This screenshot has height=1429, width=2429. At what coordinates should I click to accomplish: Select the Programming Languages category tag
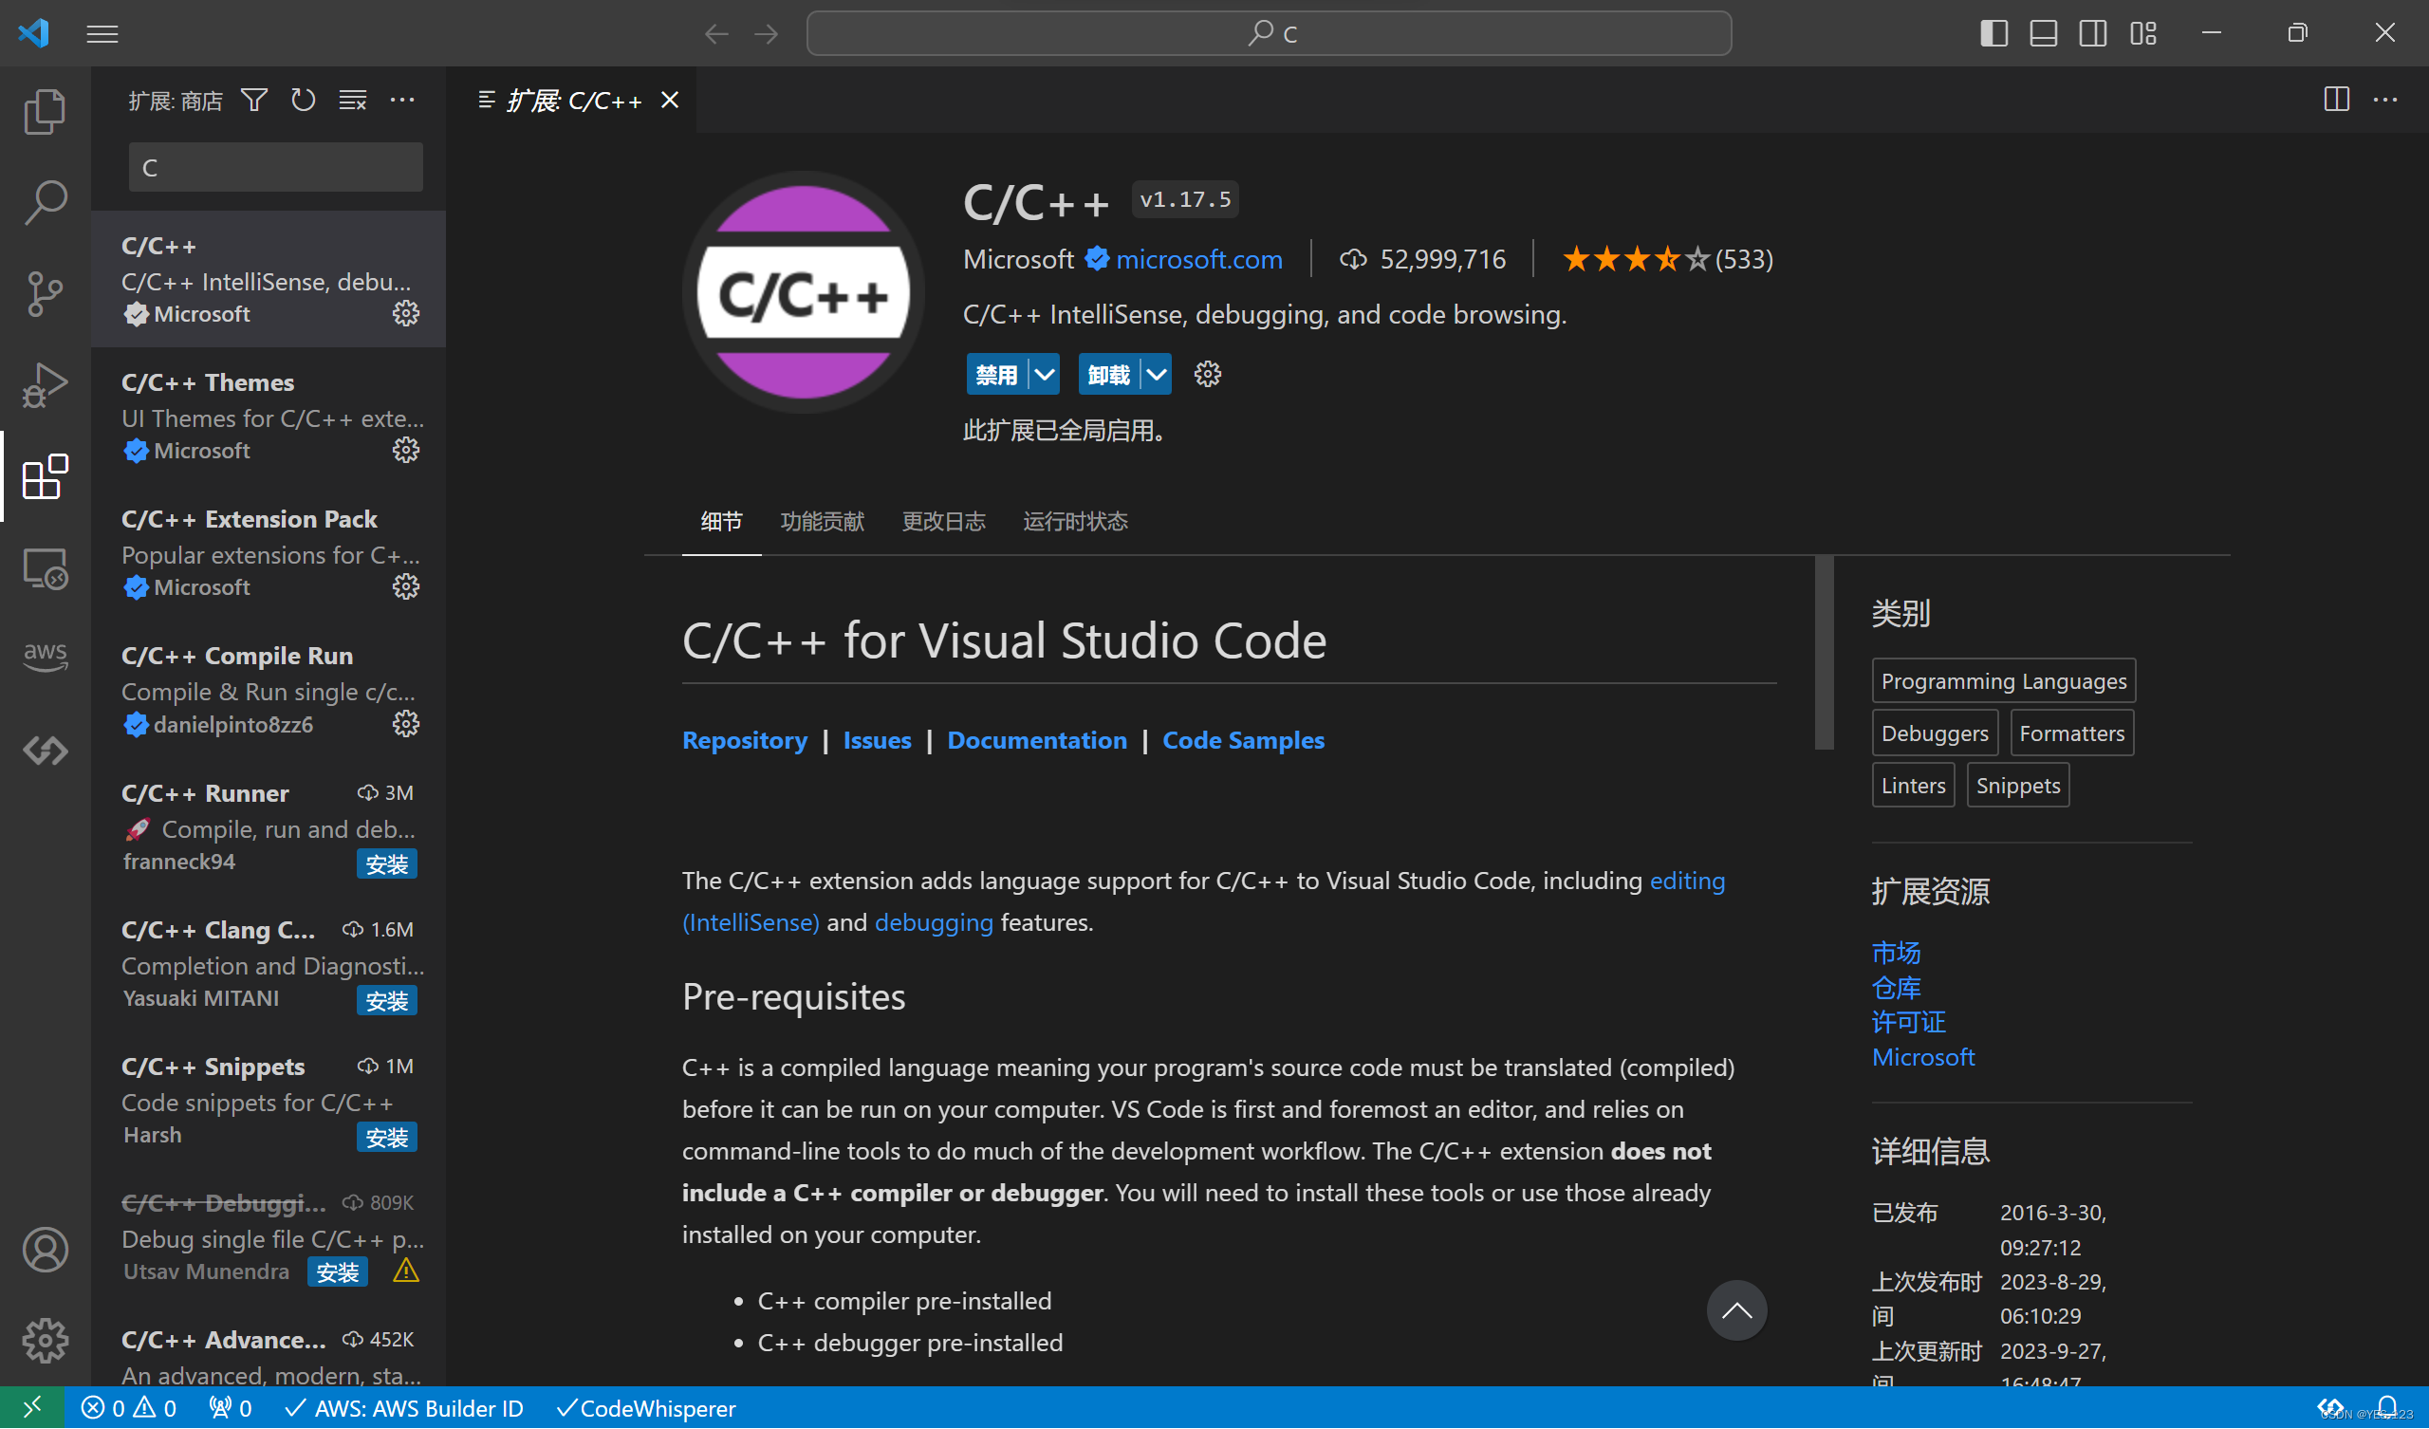[2004, 680]
